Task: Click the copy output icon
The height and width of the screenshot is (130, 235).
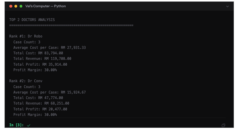Action: (x=223, y=125)
